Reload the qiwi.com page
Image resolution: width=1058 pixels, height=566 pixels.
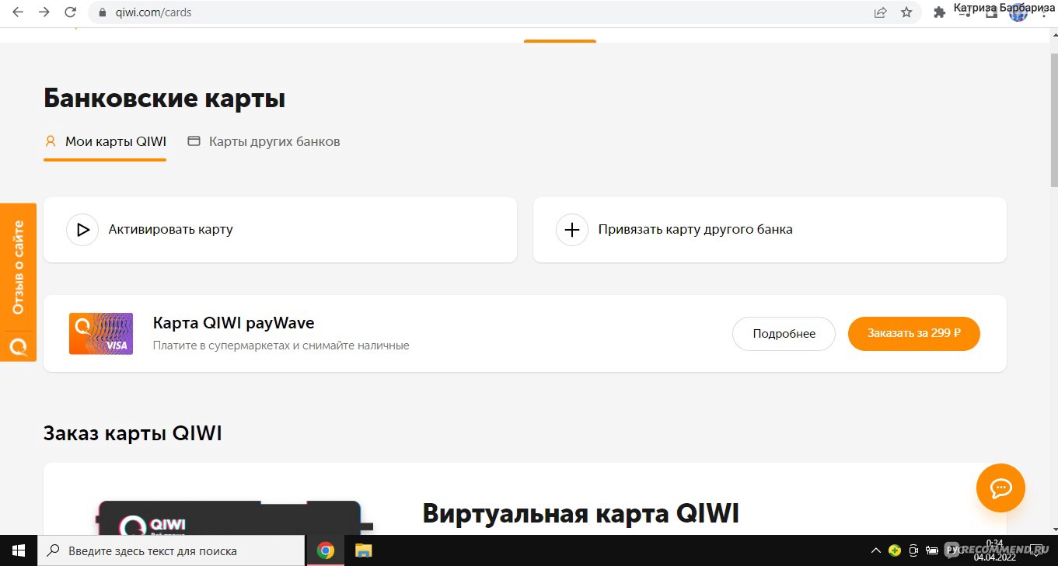tap(71, 12)
